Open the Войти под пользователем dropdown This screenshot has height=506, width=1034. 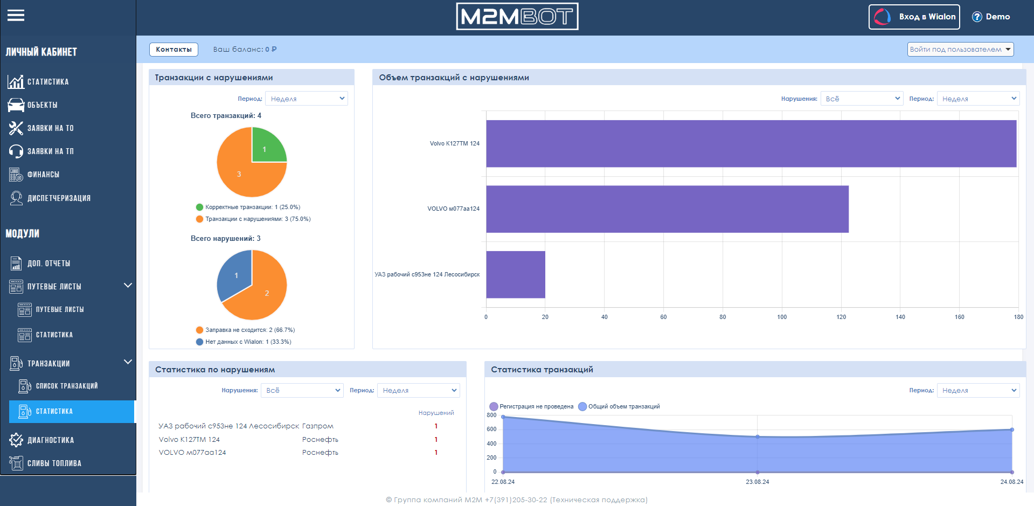click(960, 49)
